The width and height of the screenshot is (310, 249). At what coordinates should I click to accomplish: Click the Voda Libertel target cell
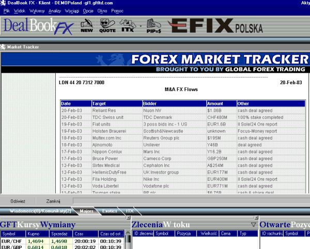(117, 186)
